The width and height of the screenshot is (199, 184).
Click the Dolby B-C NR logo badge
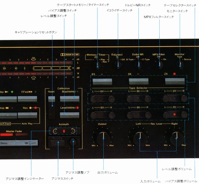click(70, 54)
